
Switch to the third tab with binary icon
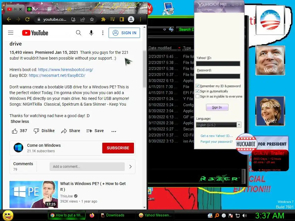[55, 9]
